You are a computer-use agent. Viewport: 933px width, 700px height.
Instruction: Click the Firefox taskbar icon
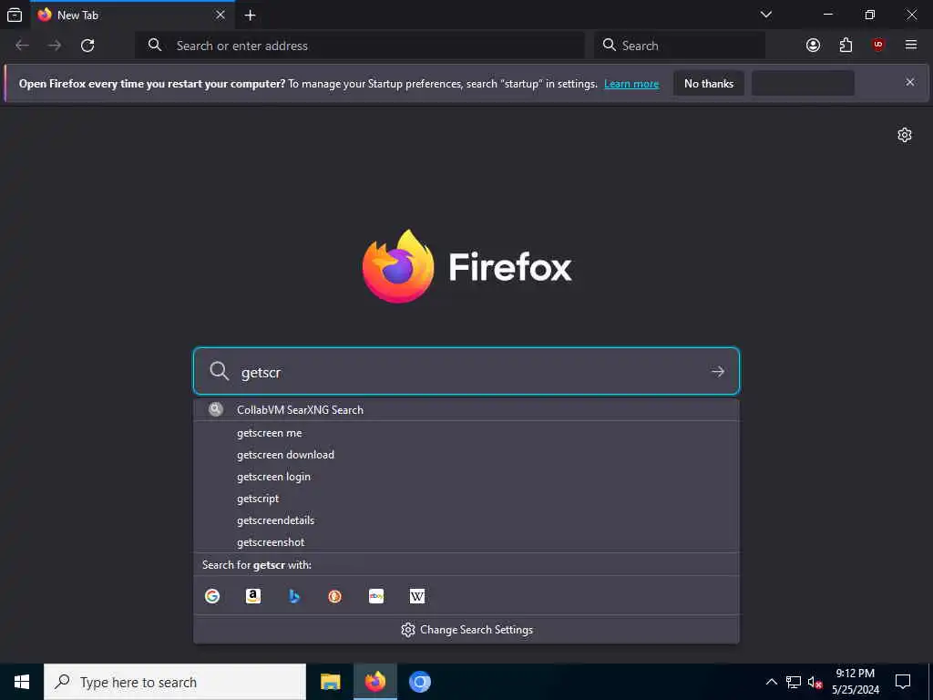(x=374, y=682)
